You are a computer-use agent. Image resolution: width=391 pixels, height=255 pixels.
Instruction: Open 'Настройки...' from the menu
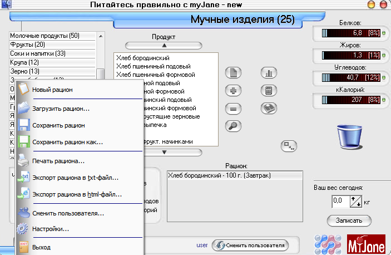51,228
